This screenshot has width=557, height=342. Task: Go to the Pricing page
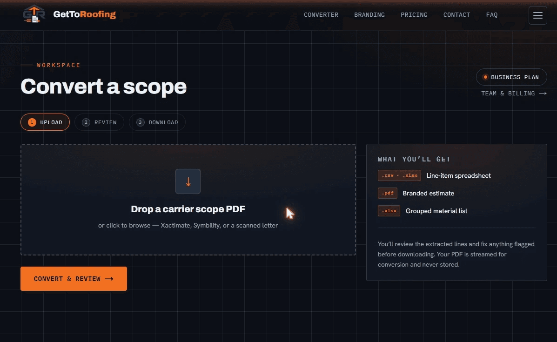tap(414, 15)
